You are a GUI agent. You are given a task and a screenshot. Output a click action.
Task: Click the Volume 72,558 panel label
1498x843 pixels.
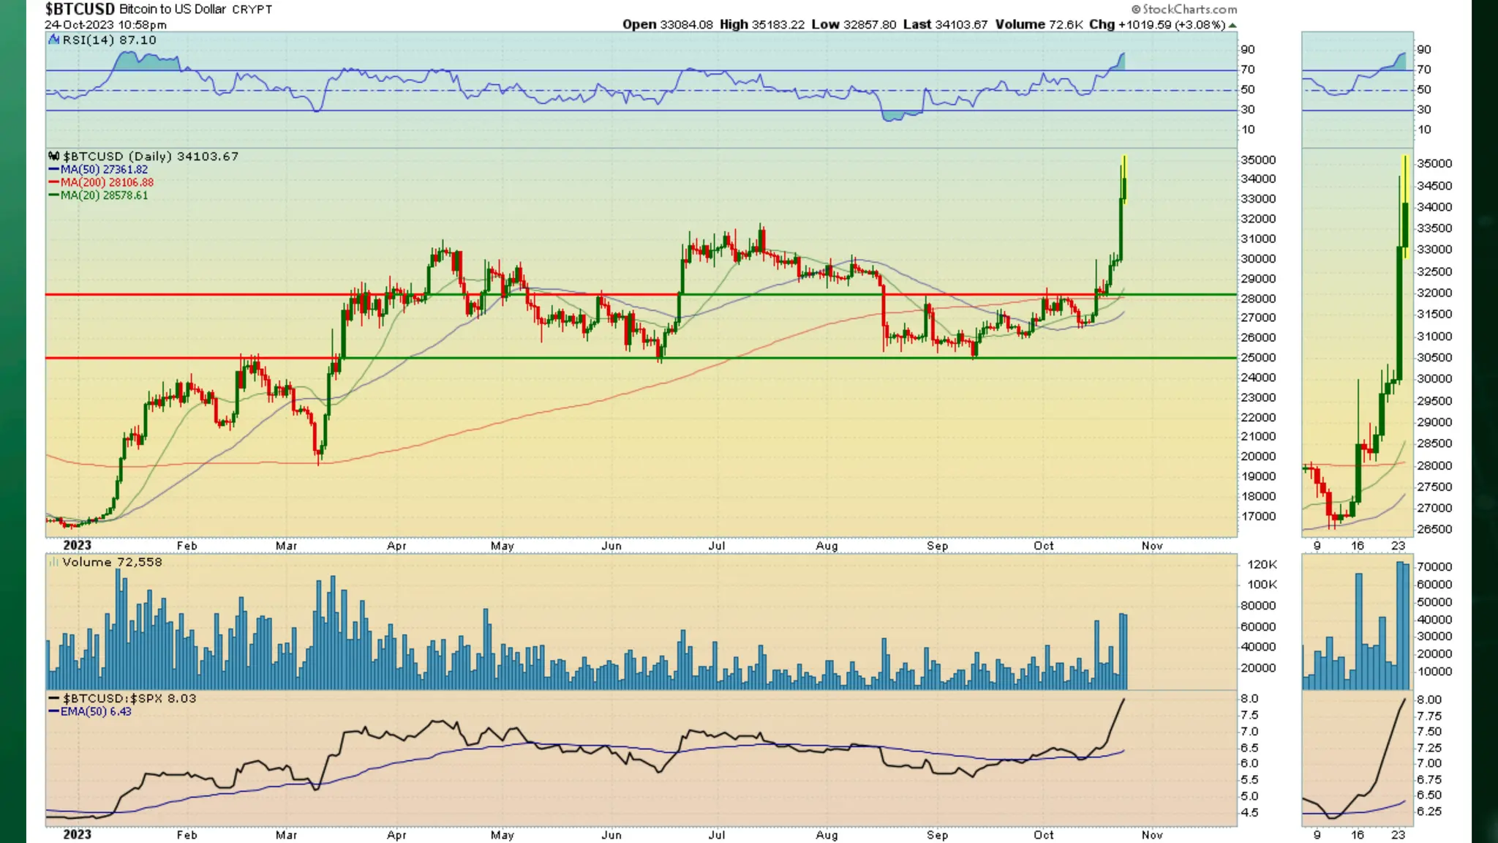pyautogui.click(x=112, y=562)
